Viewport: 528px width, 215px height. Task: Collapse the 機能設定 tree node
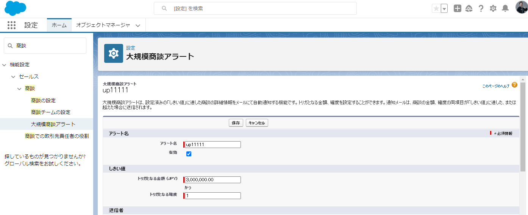coord(5,65)
